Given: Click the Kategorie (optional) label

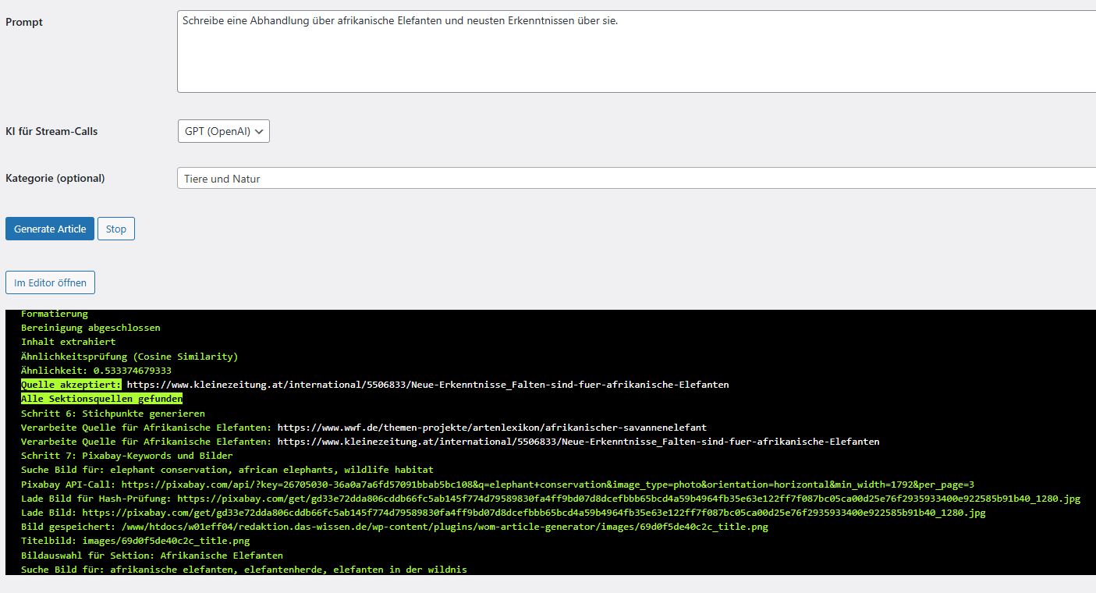Looking at the screenshot, I should [x=55, y=178].
